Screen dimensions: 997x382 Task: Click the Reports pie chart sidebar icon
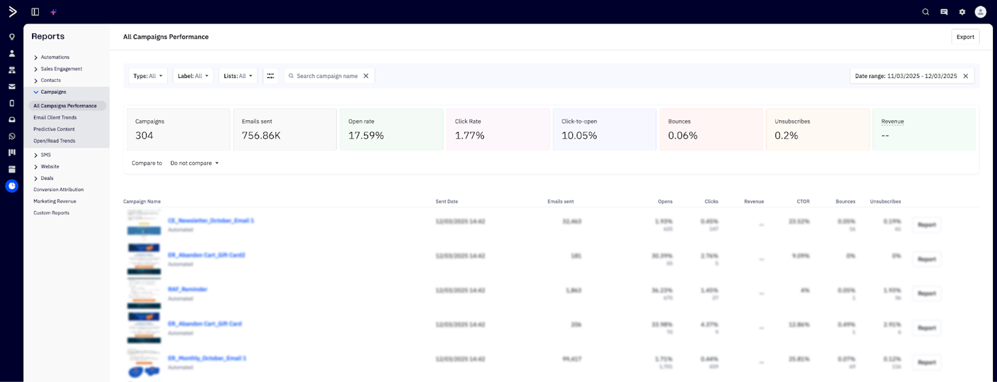click(x=12, y=186)
